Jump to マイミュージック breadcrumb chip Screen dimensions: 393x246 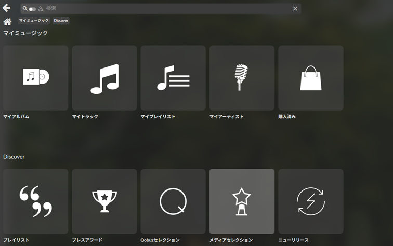(34, 21)
